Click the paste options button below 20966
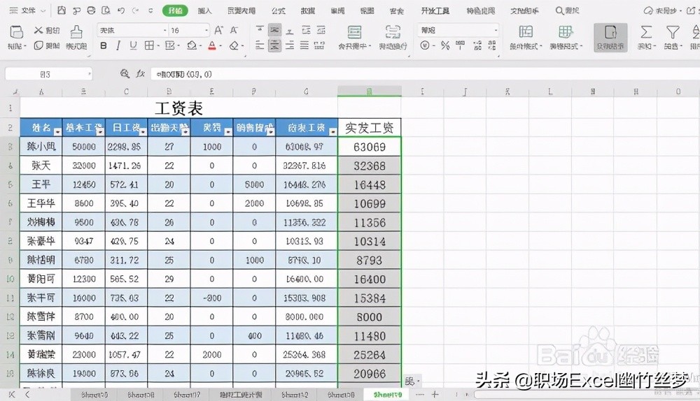The image size is (700, 401). pyautogui.click(x=412, y=381)
